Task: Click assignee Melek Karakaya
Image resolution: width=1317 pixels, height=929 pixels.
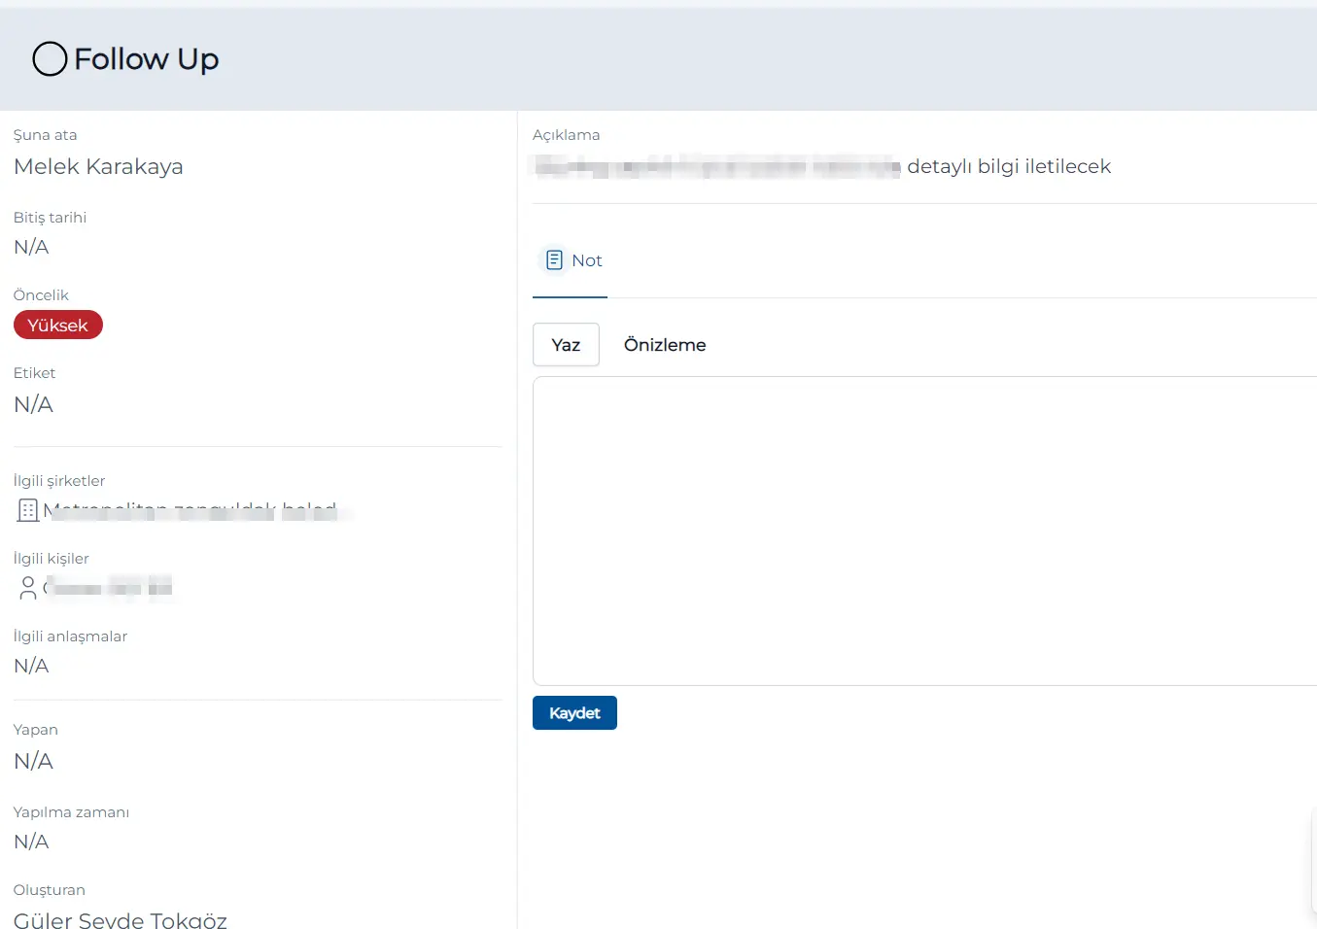Action: 98,167
